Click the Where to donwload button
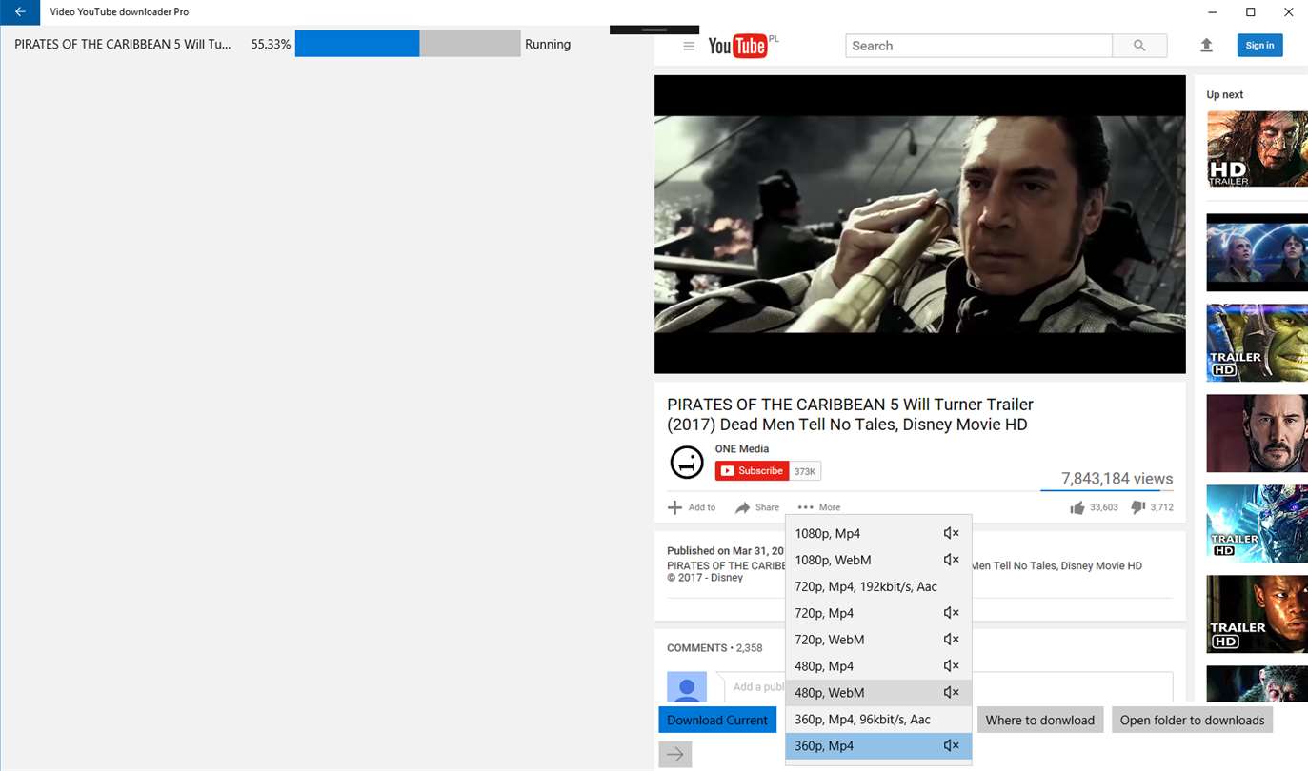The width and height of the screenshot is (1308, 771). (1040, 720)
